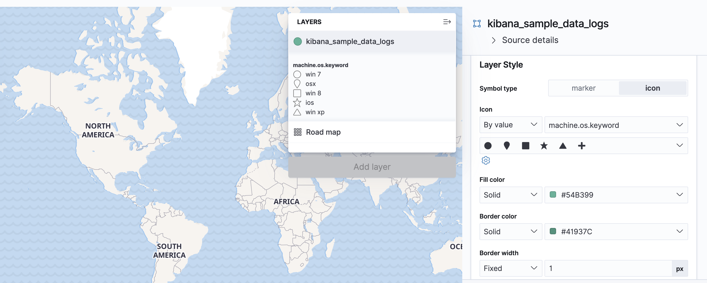Screen dimensions: 707x283
Task: Click the border width pixel input field
Action: click(x=608, y=268)
